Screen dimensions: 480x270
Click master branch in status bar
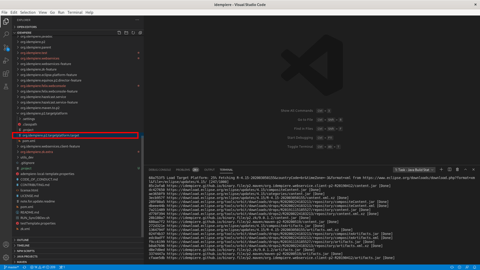click(x=10, y=267)
